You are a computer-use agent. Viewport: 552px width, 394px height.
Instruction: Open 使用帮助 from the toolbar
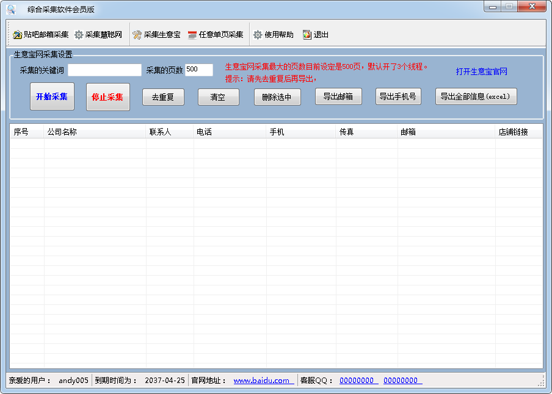point(273,35)
